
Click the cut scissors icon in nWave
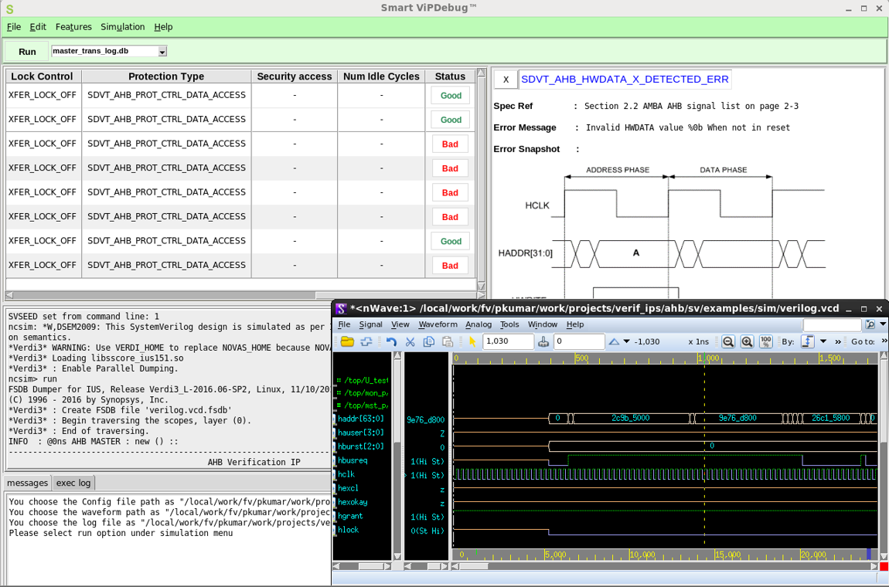[x=410, y=341]
